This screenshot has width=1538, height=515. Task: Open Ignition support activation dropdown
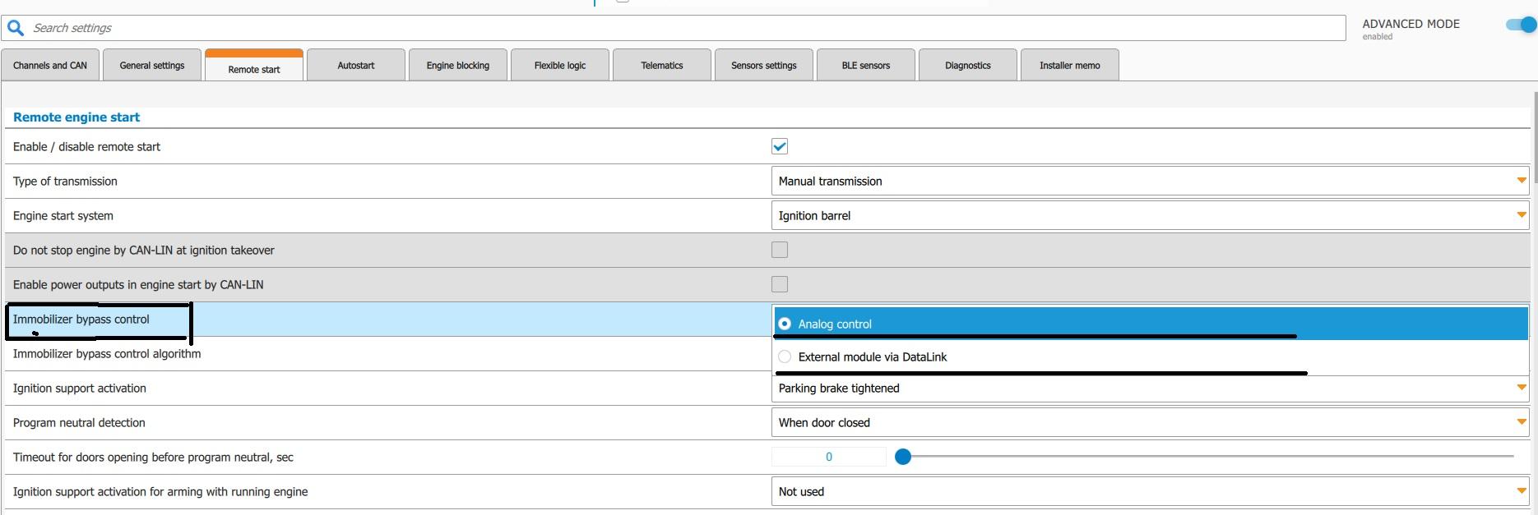point(1149,389)
